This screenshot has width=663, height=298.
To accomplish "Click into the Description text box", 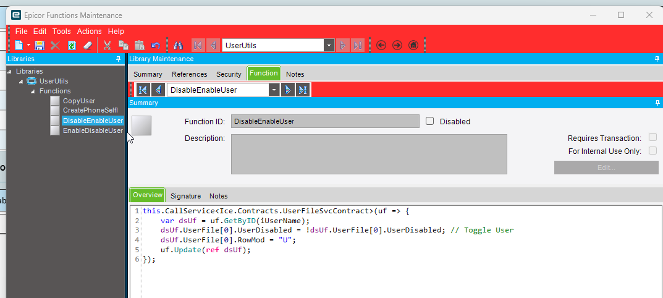I will [x=369, y=154].
